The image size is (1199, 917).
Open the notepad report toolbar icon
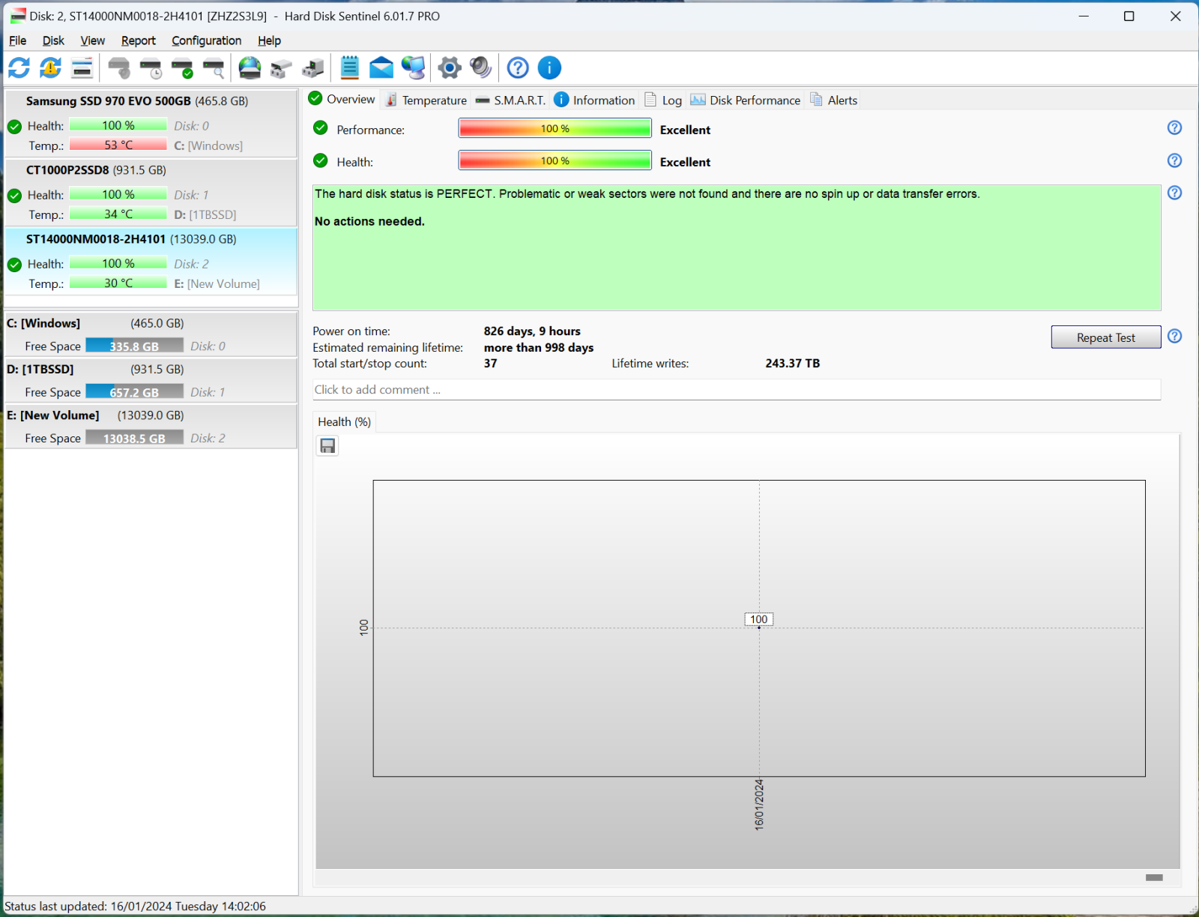[349, 68]
